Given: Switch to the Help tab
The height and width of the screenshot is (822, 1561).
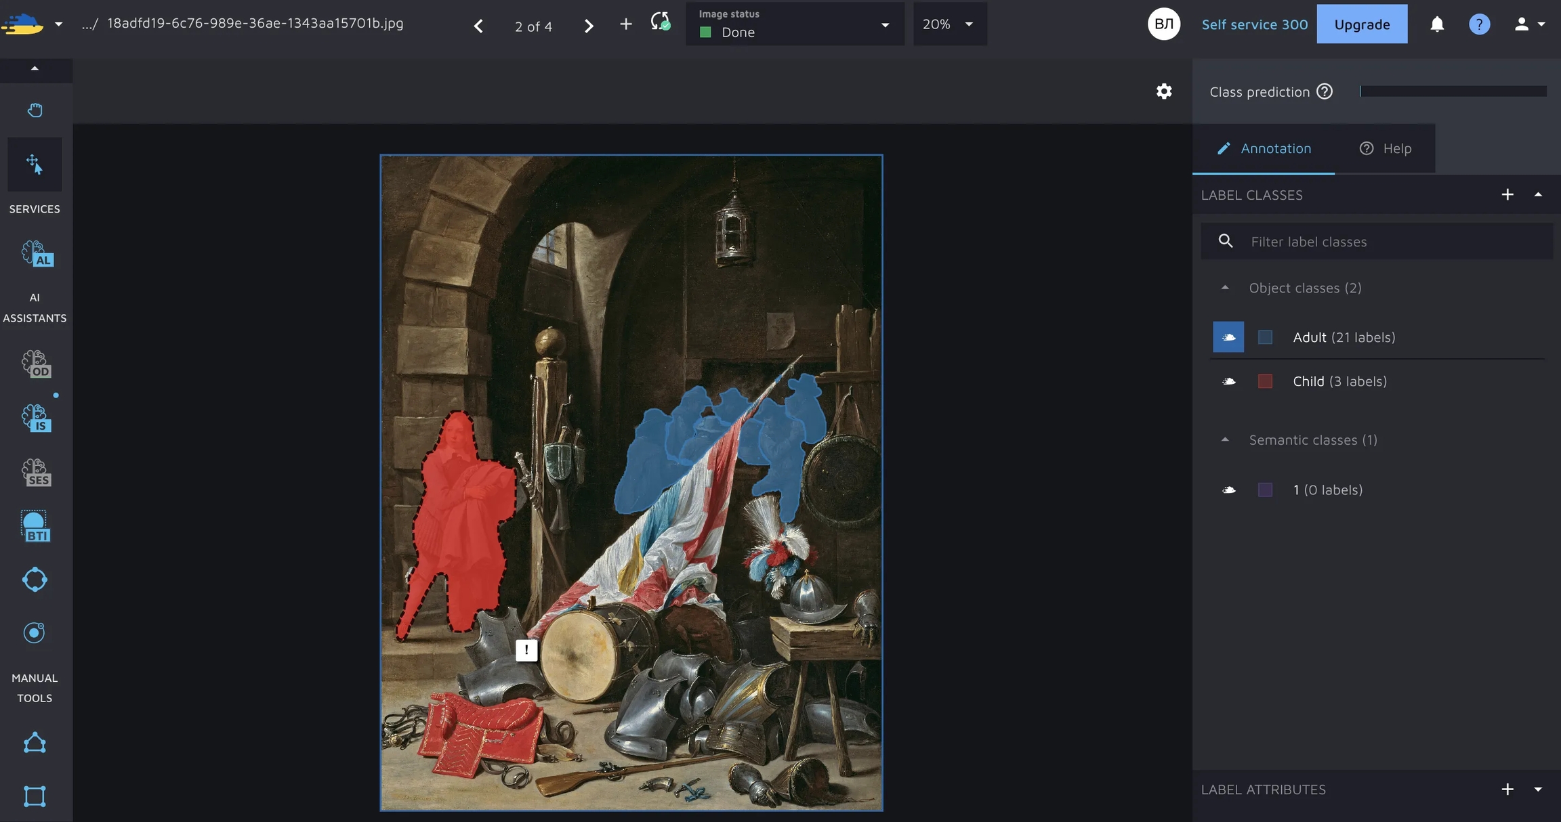Looking at the screenshot, I should (x=1385, y=148).
